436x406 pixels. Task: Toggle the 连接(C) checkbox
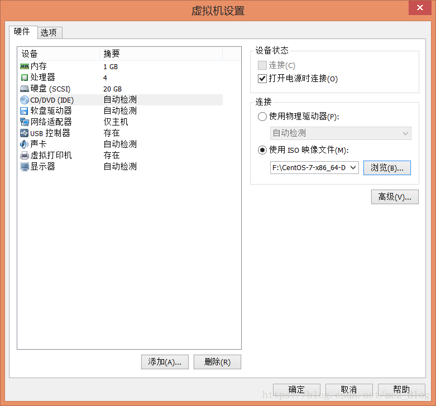(262, 65)
